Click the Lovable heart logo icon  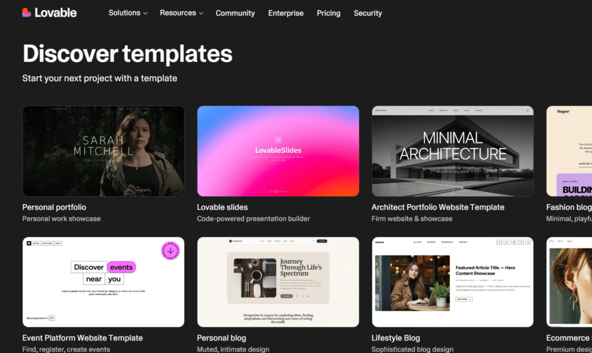pyautogui.click(x=27, y=13)
